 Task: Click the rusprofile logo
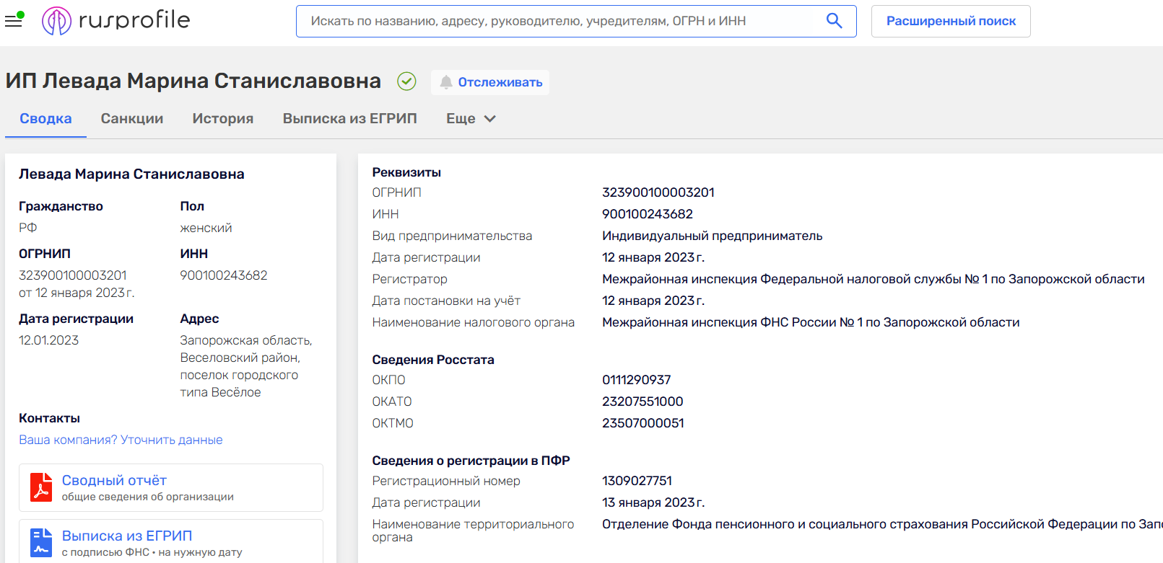tap(116, 20)
